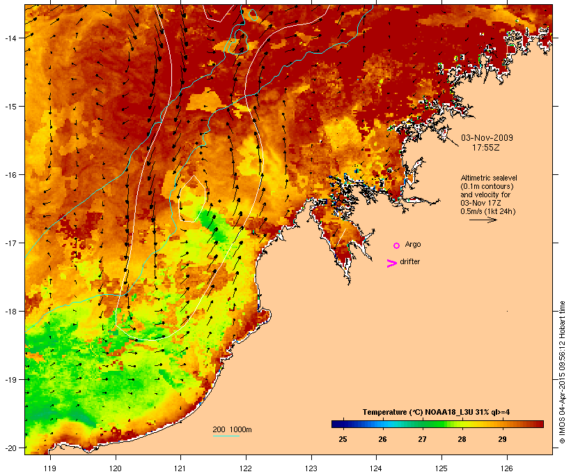Click the green cool-water streak near 121.5E 16.7S
Image resolution: width=571 pixels, height=474 pixels.
pos(212,226)
